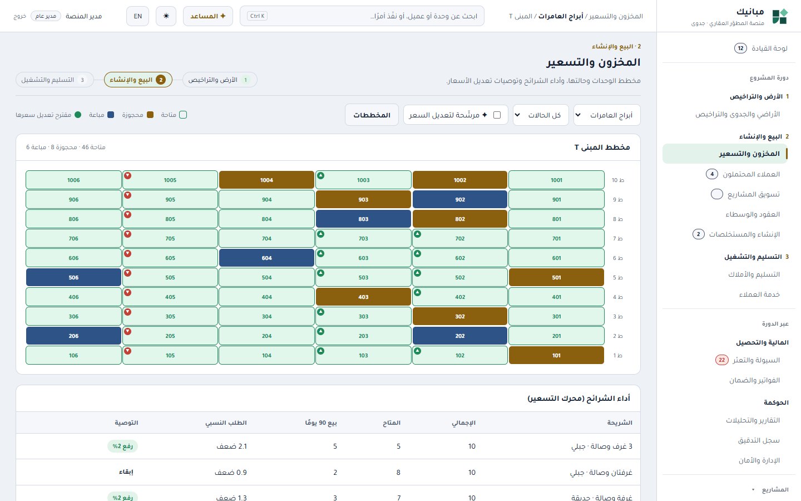Screen dimensions: 801x501
Task: Click the خروج logout link
Action: (x=20, y=16)
